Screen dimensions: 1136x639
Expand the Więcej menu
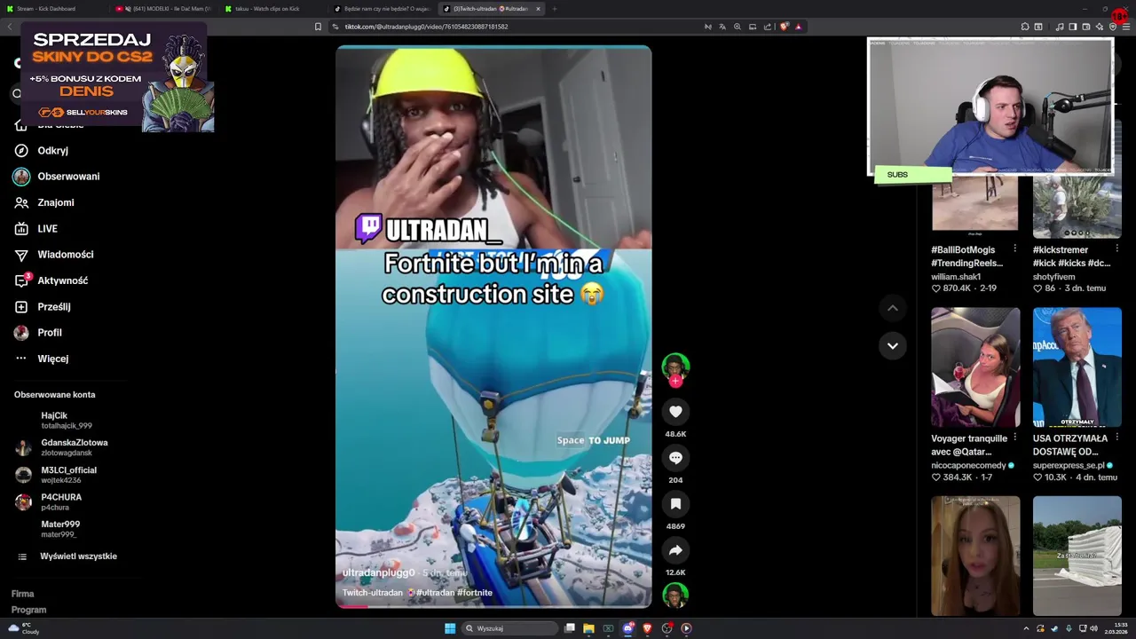[x=42, y=359]
